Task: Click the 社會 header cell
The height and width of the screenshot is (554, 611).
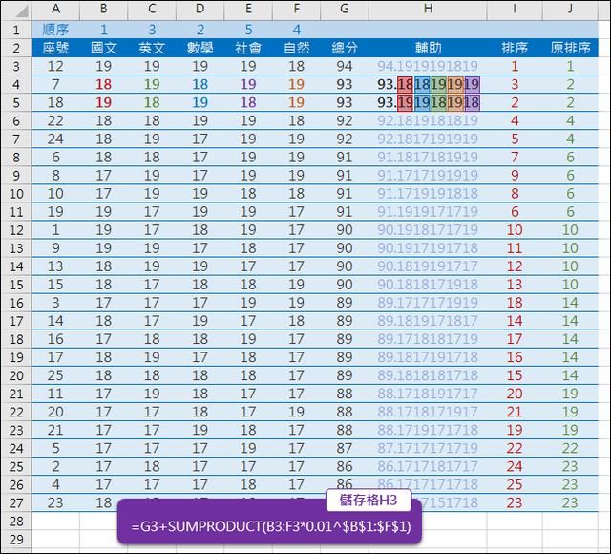Action: (248, 48)
